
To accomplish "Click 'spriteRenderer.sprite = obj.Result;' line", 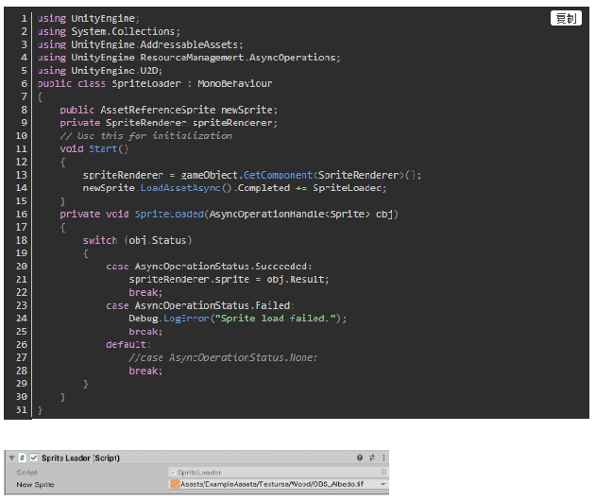I will pyautogui.click(x=229, y=279).
